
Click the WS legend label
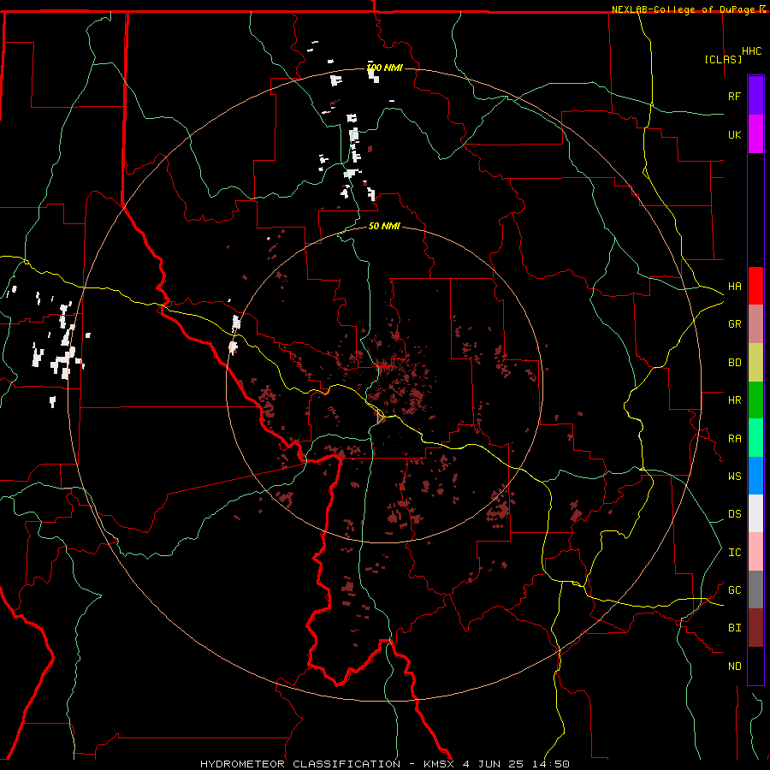click(x=734, y=477)
